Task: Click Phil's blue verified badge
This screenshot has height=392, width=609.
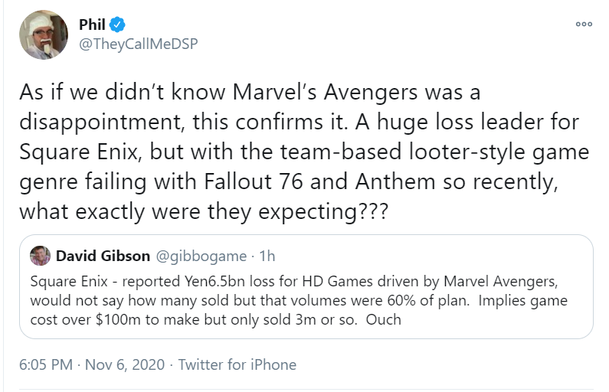Action: pos(117,24)
